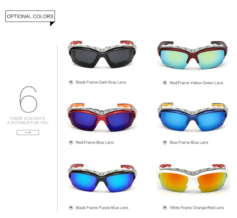Click the circled arrow icon beside White Frame Orange Red Lens

tap(165, 208)
